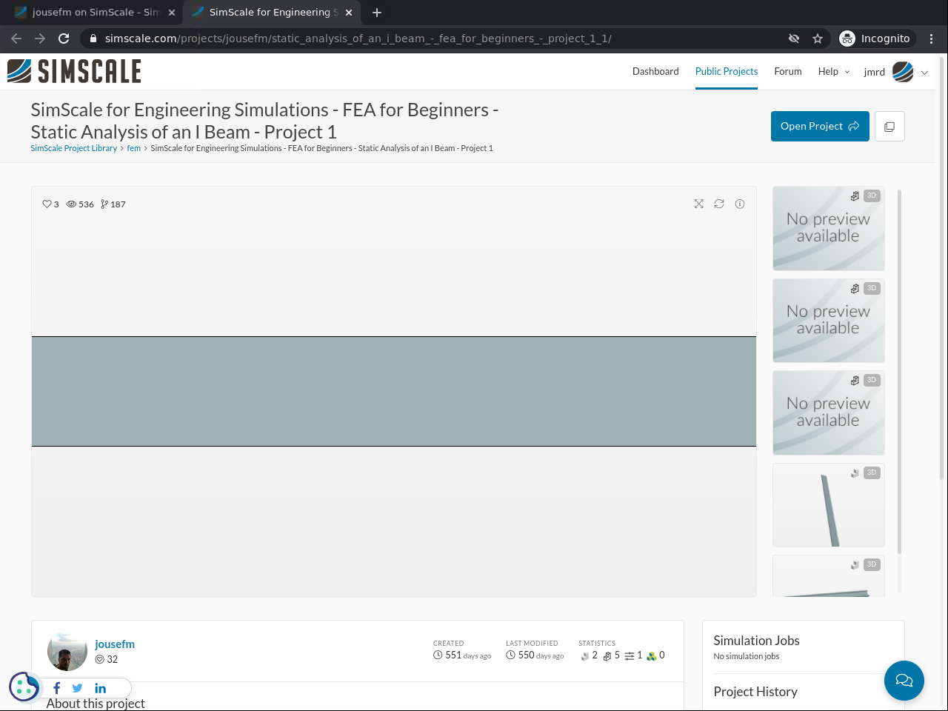The height and width of the screenshot is (711, 948).
Task: Open the SimScale Project Library breadcrumb
Action: pyautogui.click(x=74, y=148)
